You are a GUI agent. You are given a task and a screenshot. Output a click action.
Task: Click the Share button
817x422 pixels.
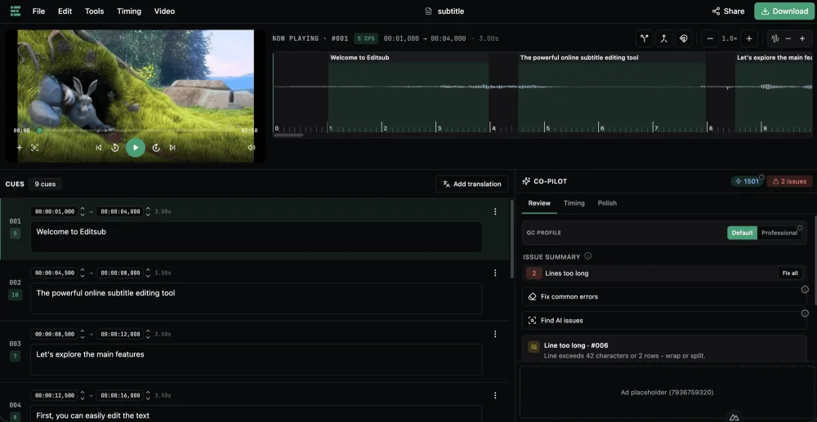[727, 11]
